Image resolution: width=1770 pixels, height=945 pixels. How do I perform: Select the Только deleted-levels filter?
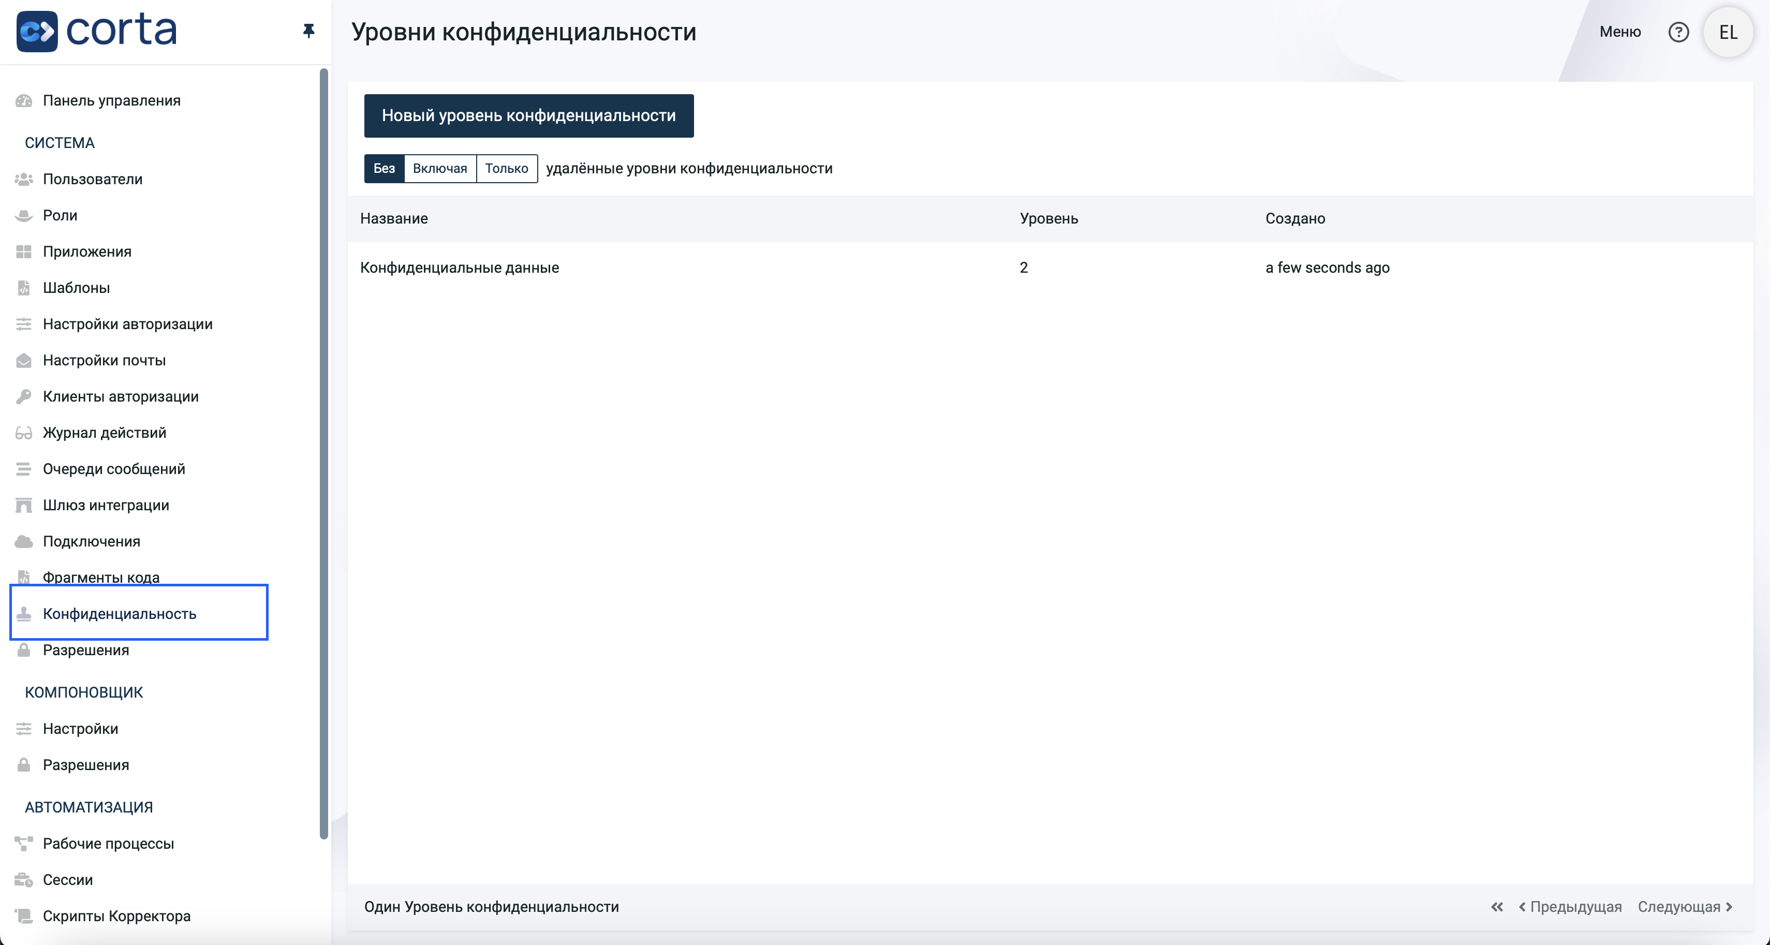pos(506,168)
